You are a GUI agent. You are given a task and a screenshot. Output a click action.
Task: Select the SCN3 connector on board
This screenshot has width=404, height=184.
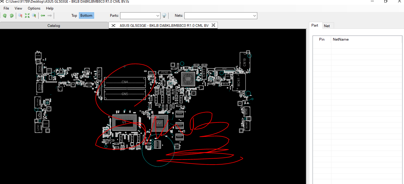coord(39,69)
